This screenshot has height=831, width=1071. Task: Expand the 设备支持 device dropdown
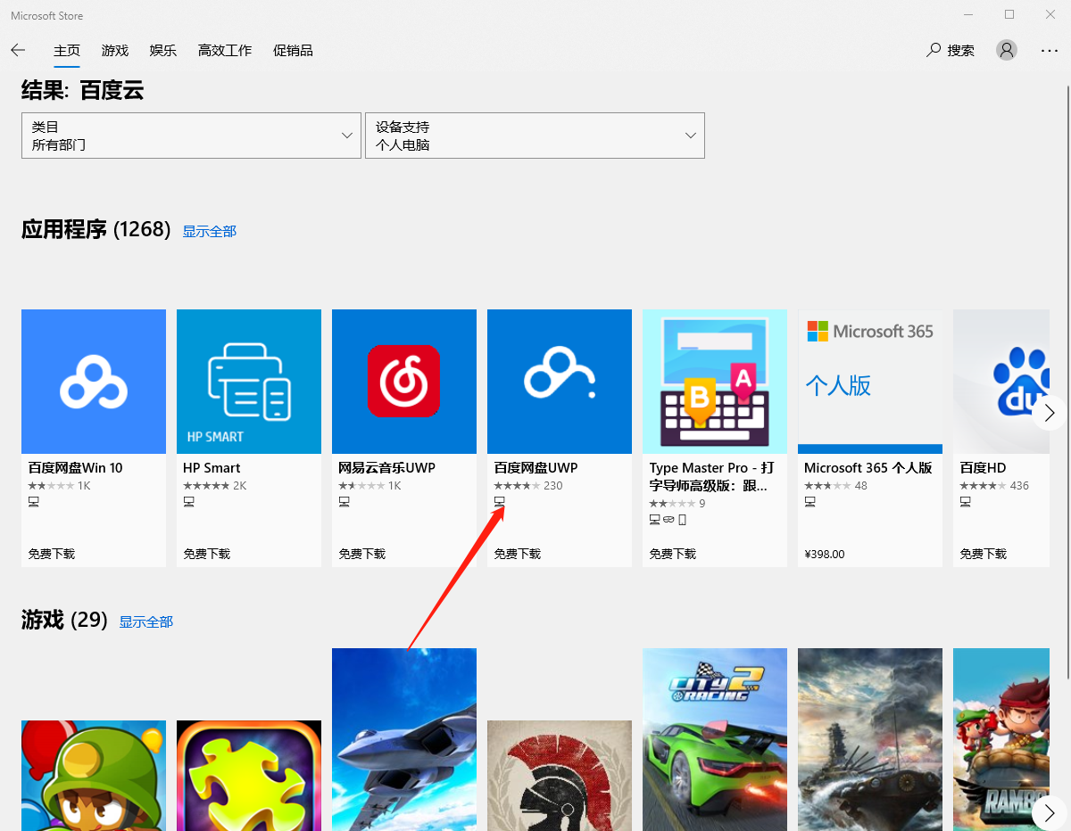click(535, 136)
